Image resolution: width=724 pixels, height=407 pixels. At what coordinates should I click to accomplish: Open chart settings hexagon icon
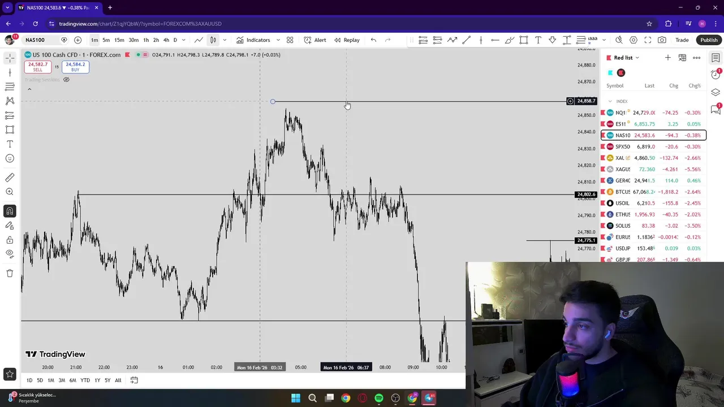[633, 40]
